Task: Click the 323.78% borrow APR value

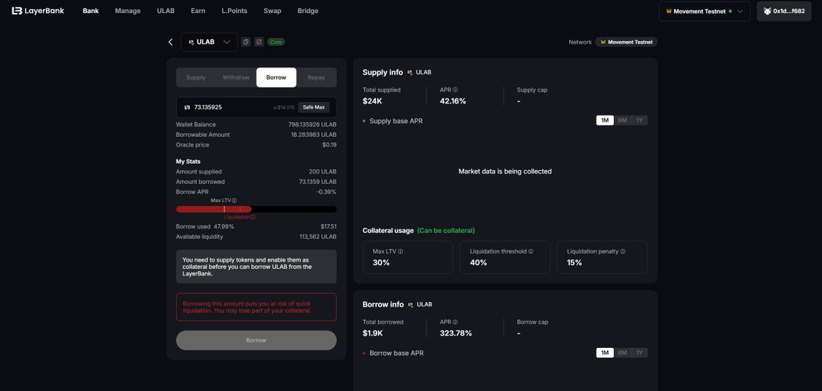Action: pos(456,333)
